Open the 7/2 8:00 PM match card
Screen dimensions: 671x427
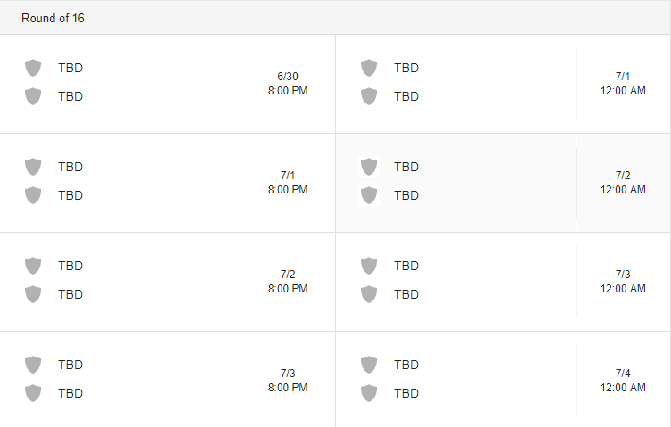point(168,282)
